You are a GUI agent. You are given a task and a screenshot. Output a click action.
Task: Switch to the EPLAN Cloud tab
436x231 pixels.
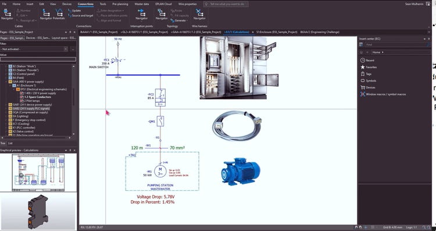[163, 4]
